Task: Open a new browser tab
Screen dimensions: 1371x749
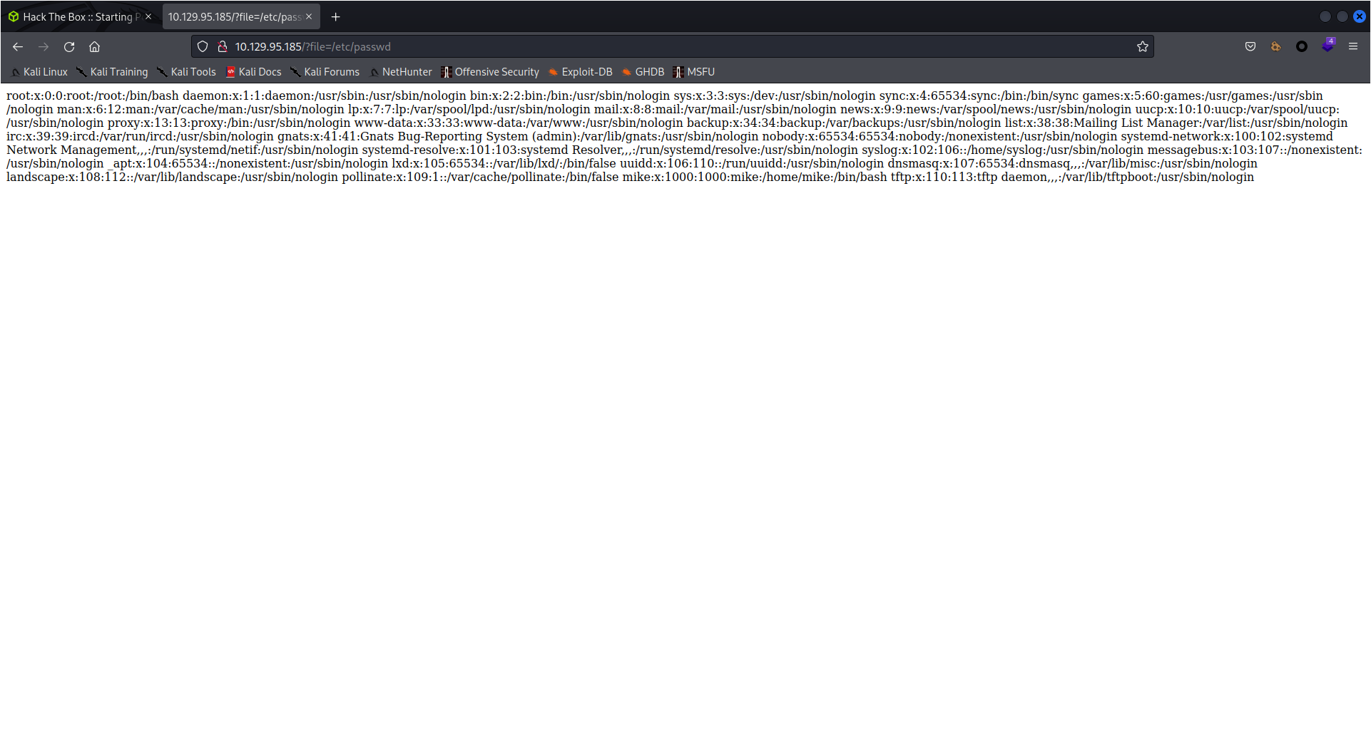Action: tap(336, 16)
